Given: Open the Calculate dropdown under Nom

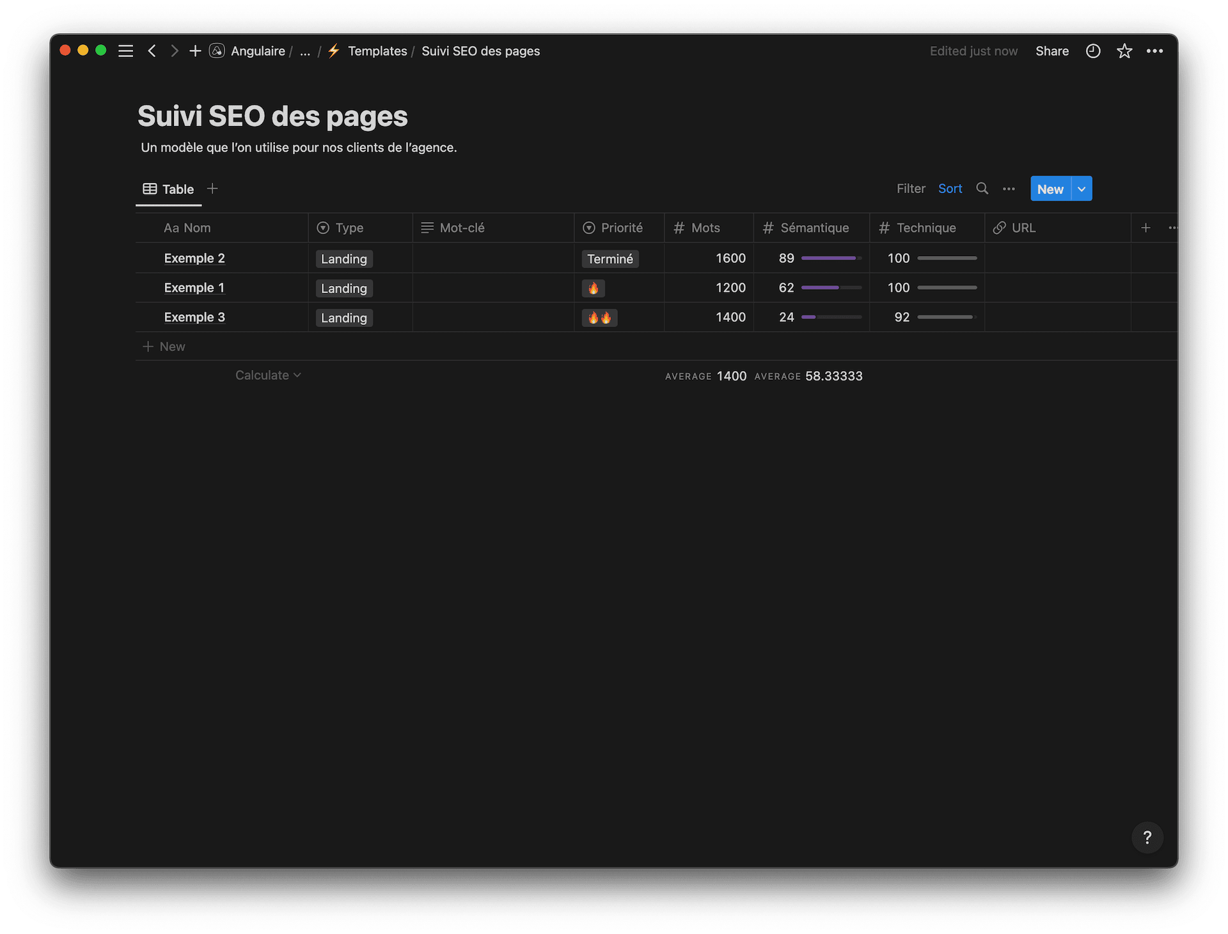Looking at the screenshot, I should tap(267, 376).
